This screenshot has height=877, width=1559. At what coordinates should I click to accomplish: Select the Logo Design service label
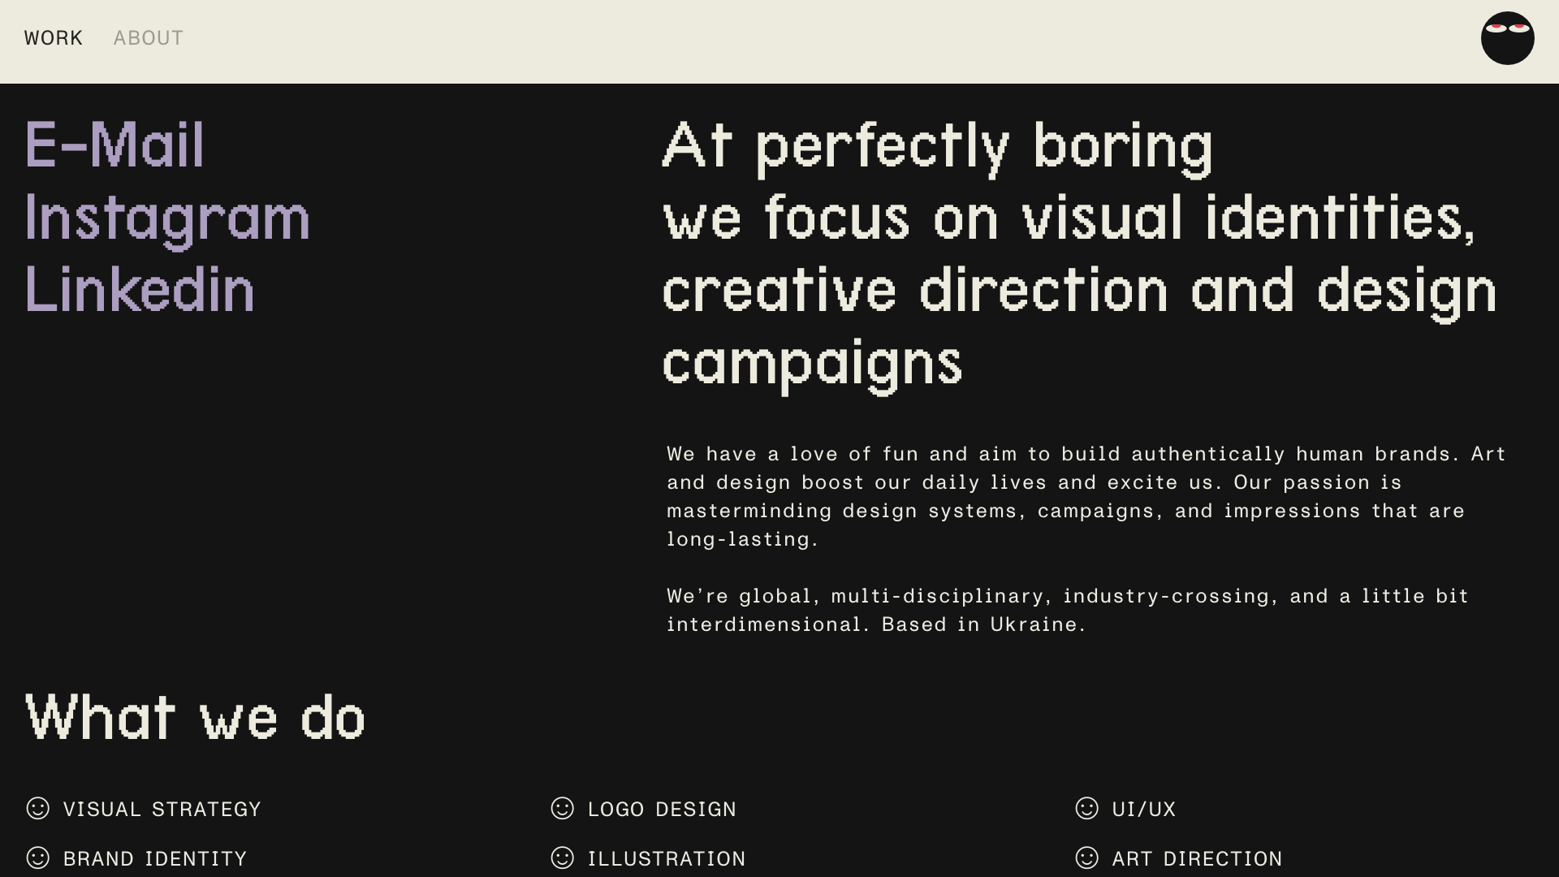click(x=662, y=810)
